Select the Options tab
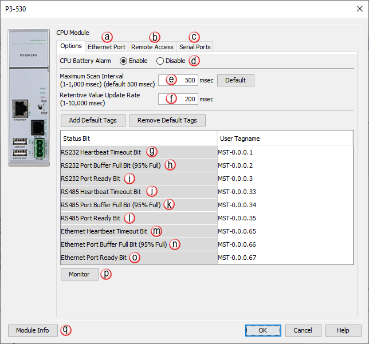The image size is (369, 344). 71,46
